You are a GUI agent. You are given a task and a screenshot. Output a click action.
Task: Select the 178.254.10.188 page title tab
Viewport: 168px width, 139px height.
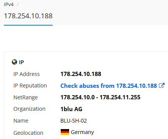(28, 16)
